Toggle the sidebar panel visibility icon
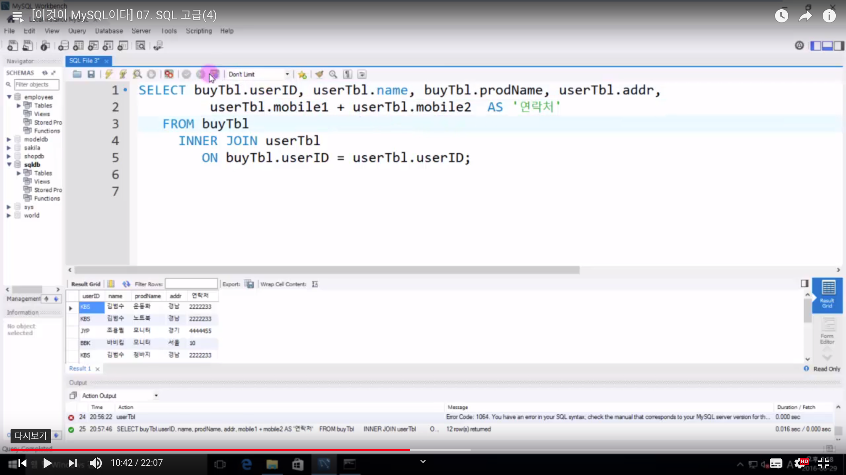Viewport: 846px width, 475px height. coord(816,46)
